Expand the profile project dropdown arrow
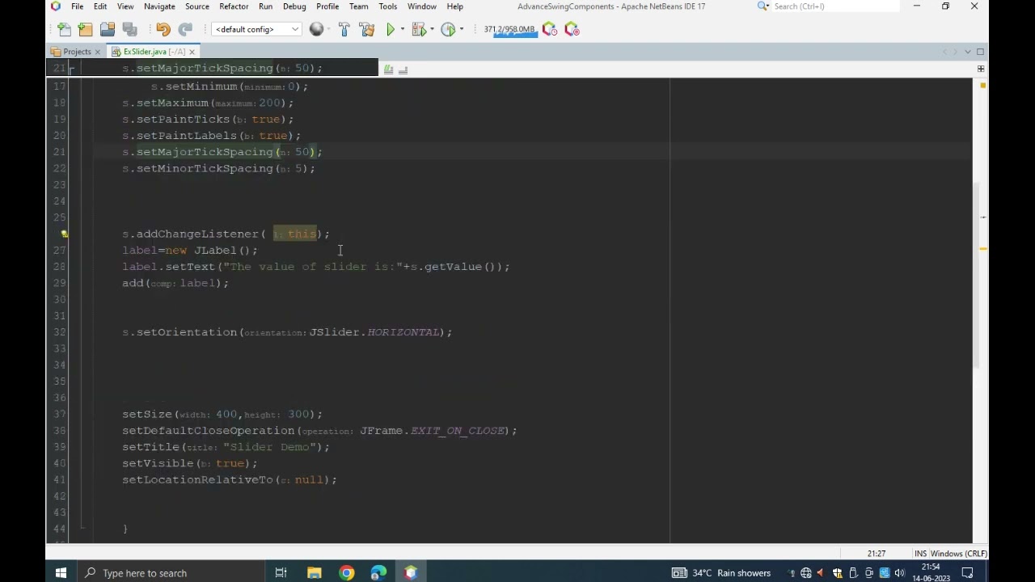1035x582 pixels. tap(461, 29)
